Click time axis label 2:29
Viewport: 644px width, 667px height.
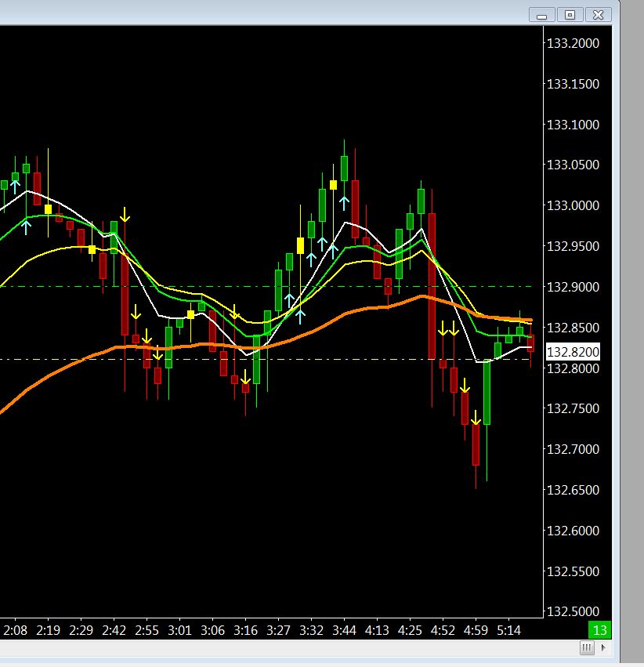(81, 630)
